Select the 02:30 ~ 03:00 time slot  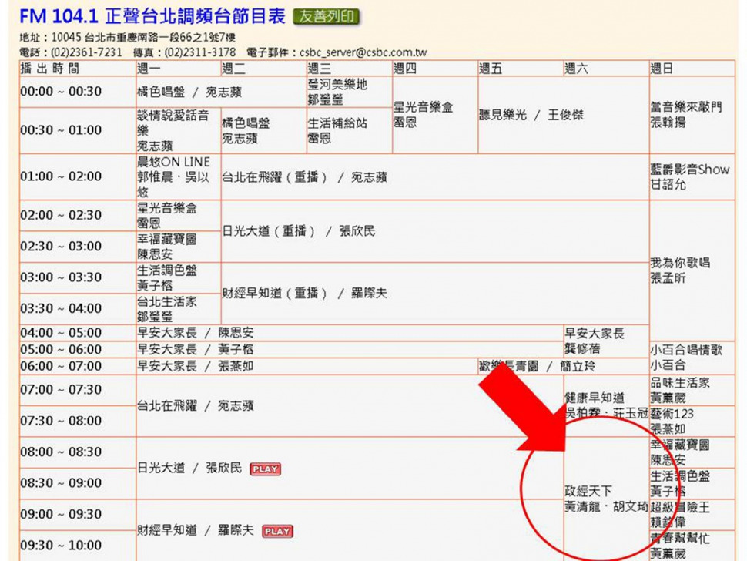point(78,247)
